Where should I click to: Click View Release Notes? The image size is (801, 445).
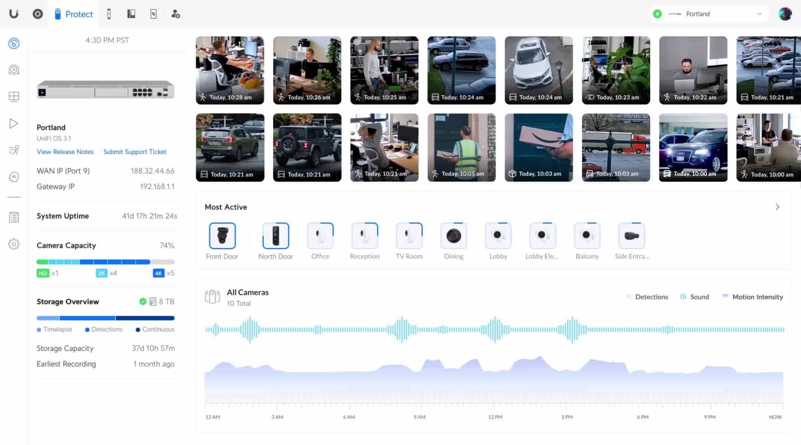pyautogui.click(x=65, y=152)
